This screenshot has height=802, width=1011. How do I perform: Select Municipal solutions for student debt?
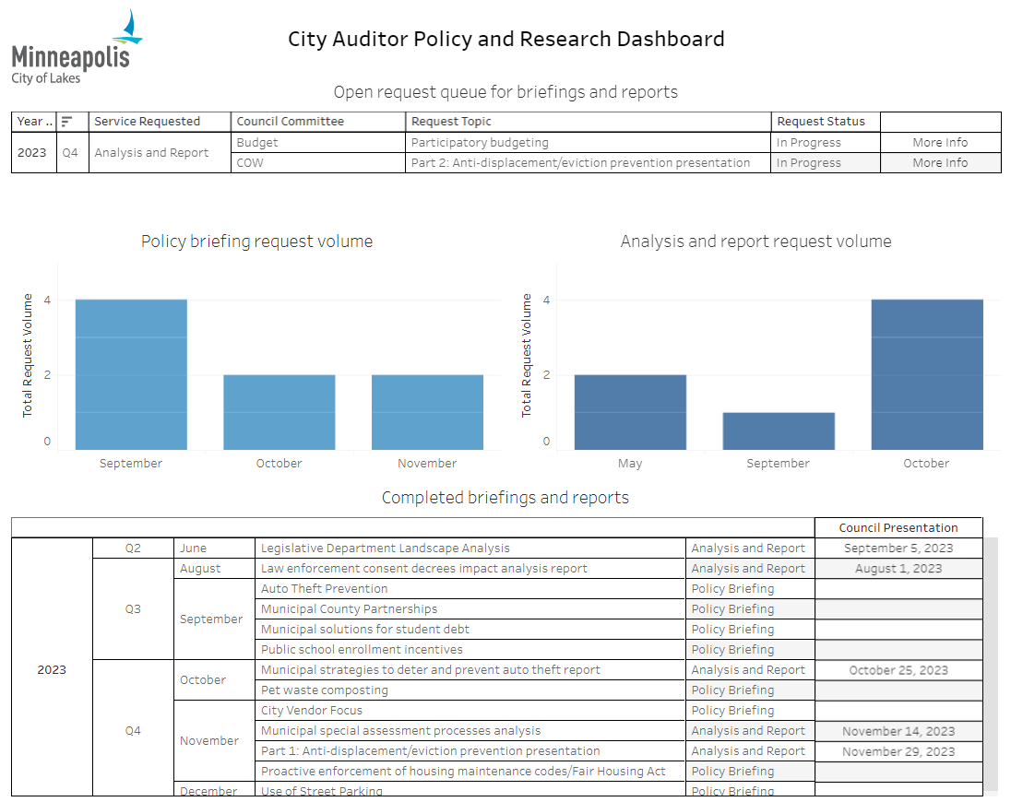(x=470, y=630)
